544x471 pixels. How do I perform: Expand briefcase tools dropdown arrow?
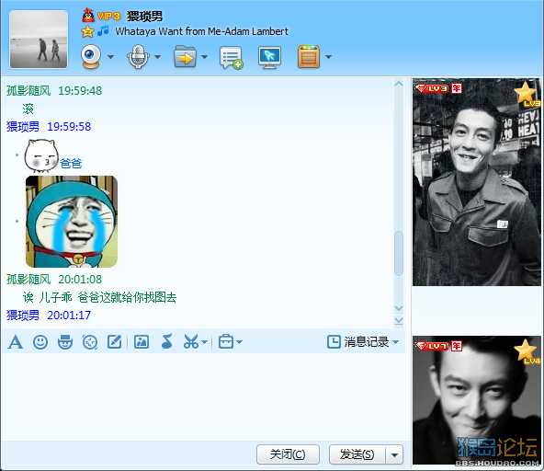[240, 342]
